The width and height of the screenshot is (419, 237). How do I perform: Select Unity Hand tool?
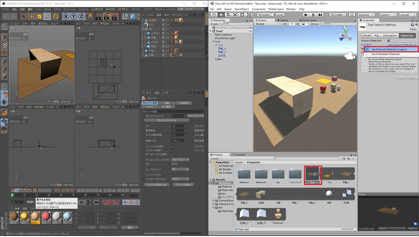pos(214,15)
